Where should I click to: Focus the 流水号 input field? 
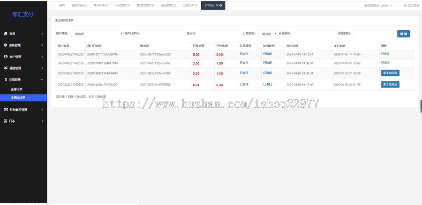click(220, 34)
